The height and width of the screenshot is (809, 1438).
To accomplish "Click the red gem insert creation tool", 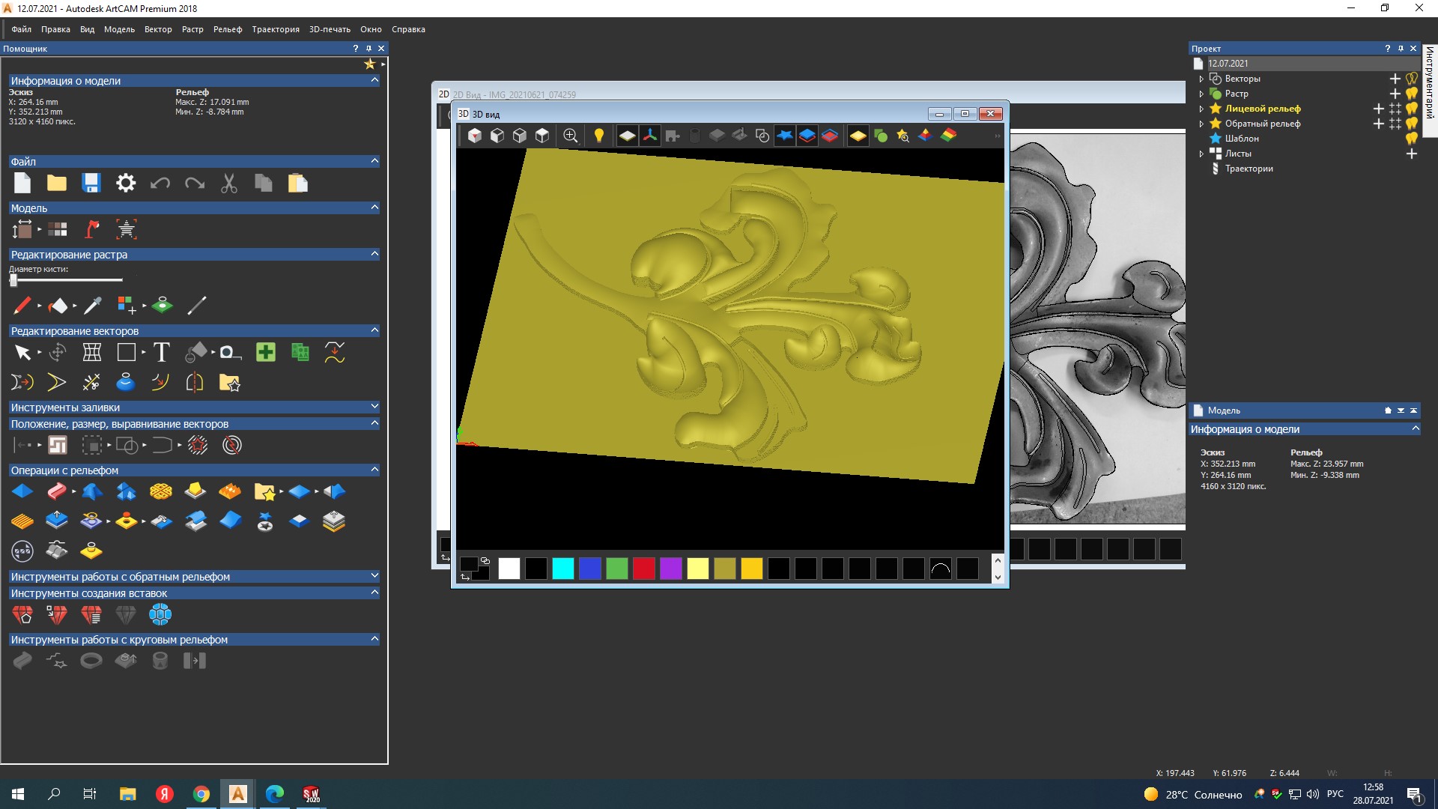I will point(22,615).
